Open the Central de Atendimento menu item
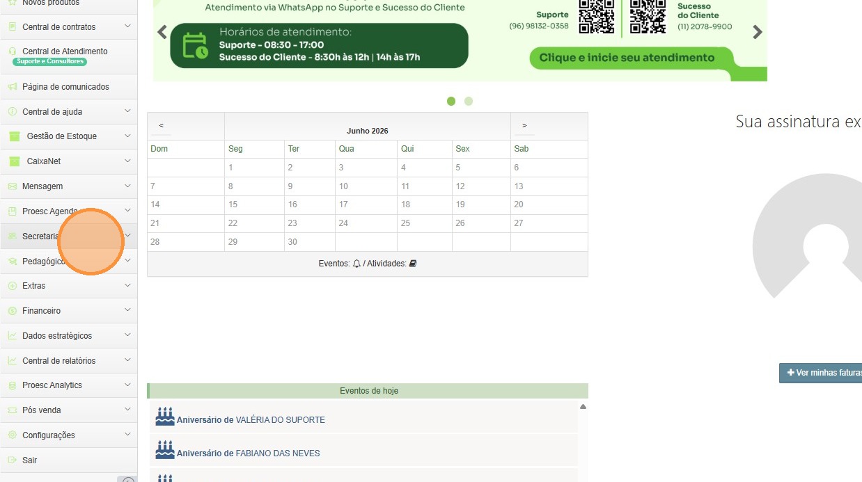 tap(69, 56)
